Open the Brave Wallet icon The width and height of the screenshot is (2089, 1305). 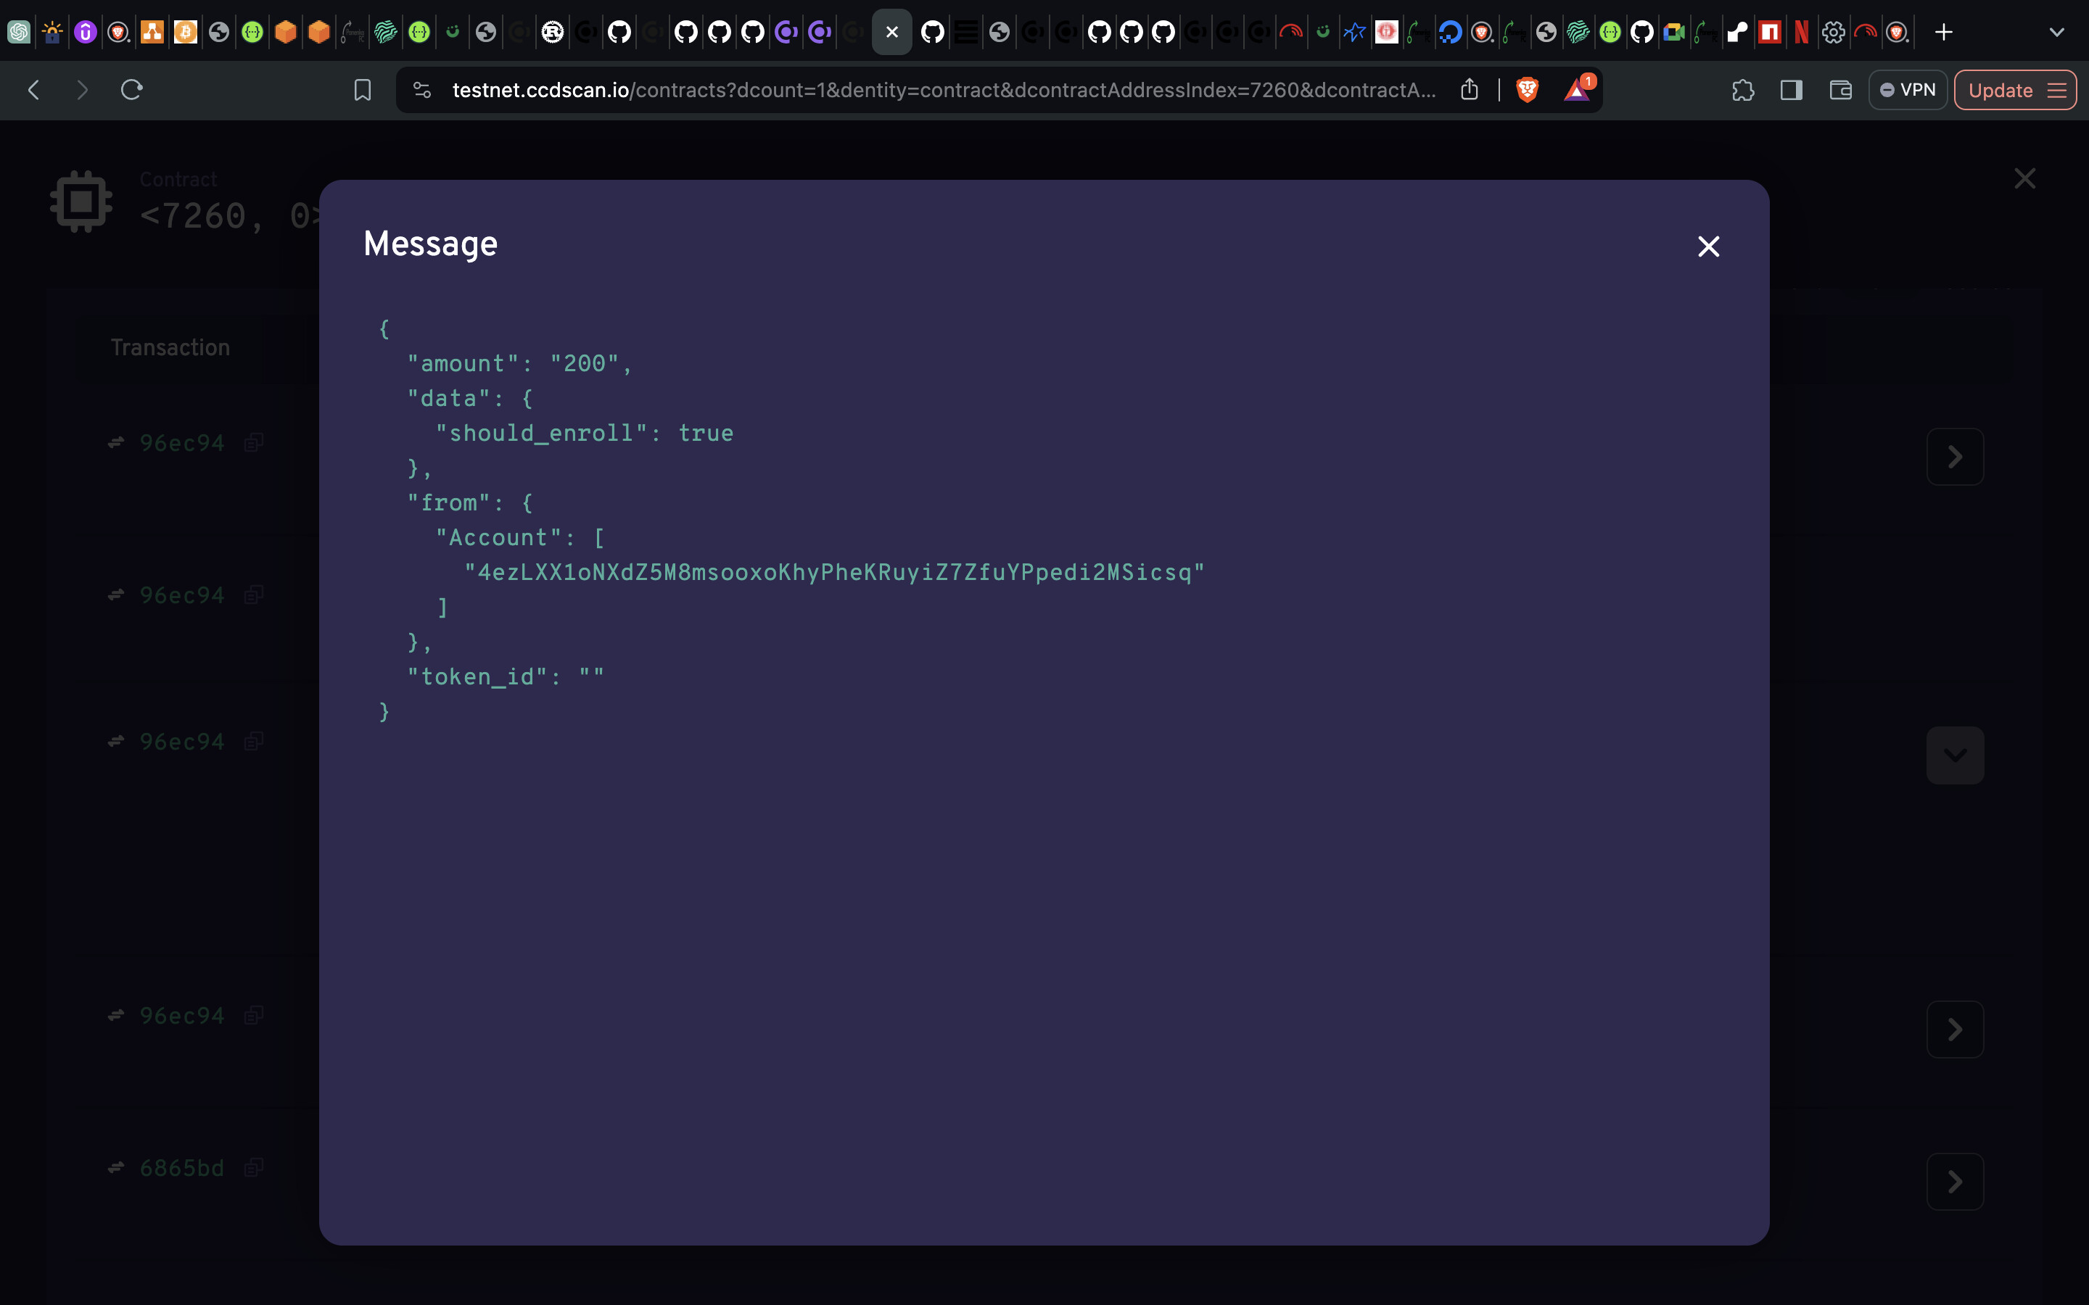pos(1840,90)
